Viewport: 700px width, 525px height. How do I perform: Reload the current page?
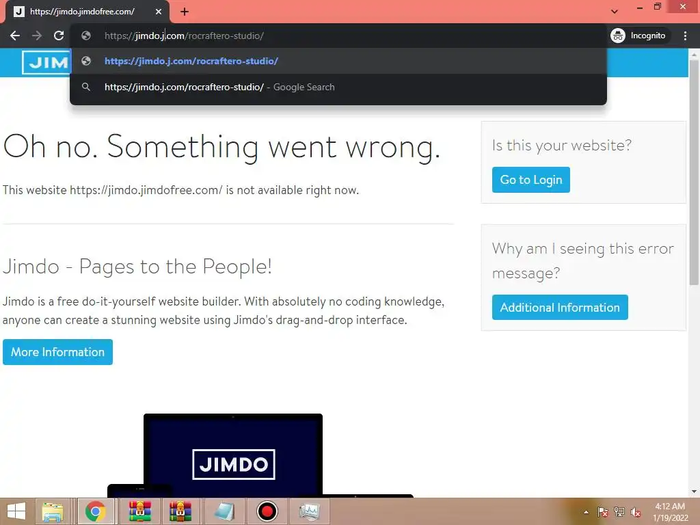coord(59,36)
